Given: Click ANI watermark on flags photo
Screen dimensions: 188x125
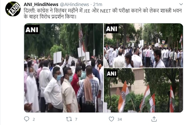Looking at the screenshot, I should point(112,73).
